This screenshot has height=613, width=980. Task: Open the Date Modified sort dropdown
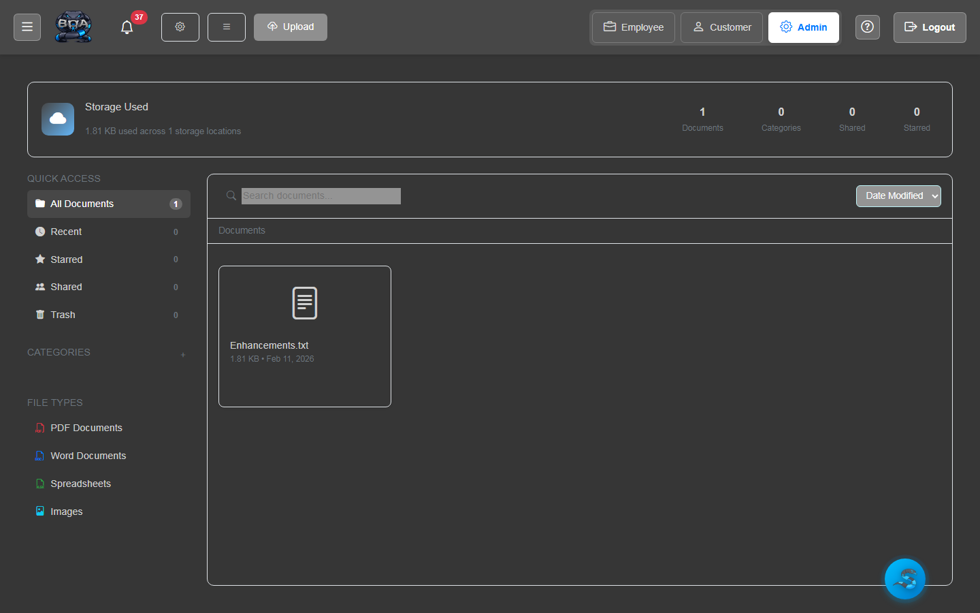click(x=898, y=195)
